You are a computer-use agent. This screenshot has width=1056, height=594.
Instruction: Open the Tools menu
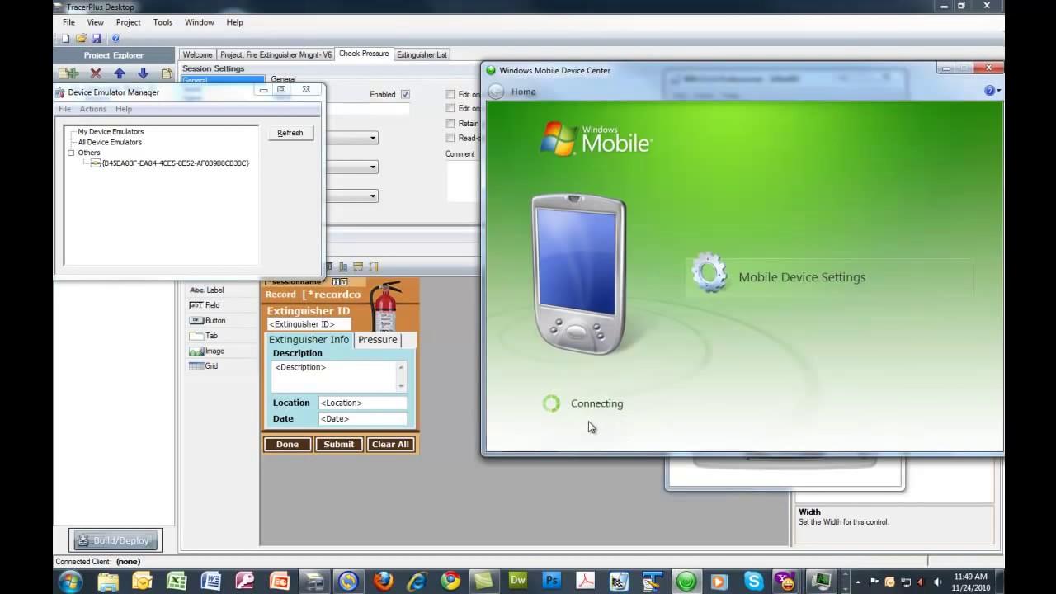[163, 22]
